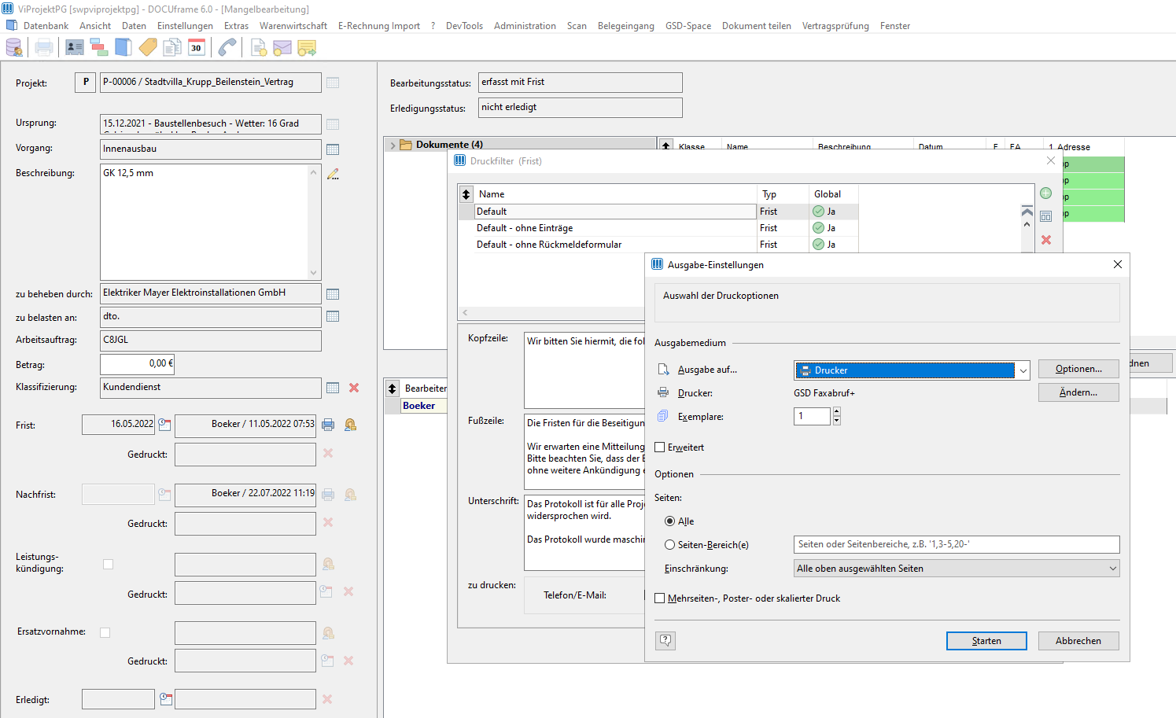Click the note with green arrow icon

307,48
